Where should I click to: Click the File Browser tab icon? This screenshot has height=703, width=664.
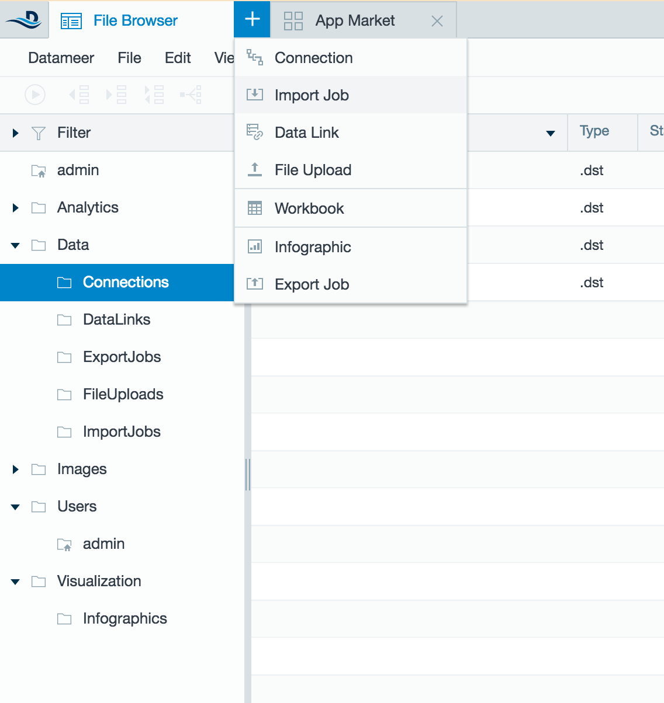pos(71,22)
